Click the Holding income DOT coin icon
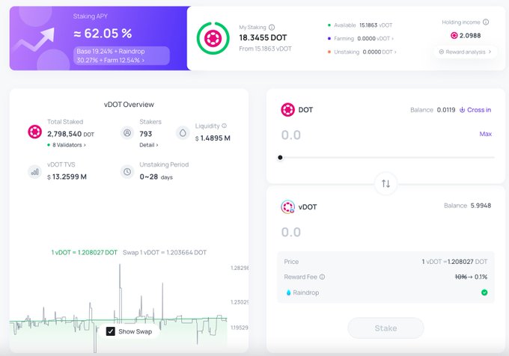Screen dimensions: 509x356 click(454, 36)
